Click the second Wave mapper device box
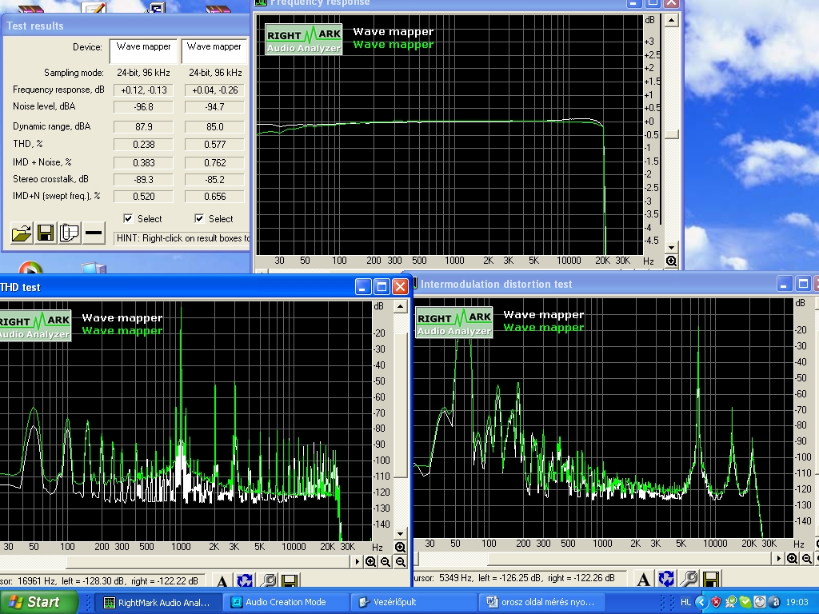The image size is (819, 614). tap(214, 51)
